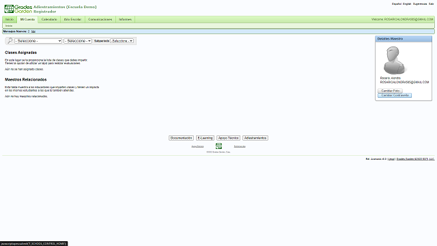Open the Informes tab
The image size is (437, 246).
[125, 20]
